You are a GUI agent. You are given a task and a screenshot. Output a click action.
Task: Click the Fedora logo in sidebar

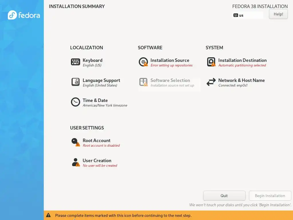click(x=24, y=15)
